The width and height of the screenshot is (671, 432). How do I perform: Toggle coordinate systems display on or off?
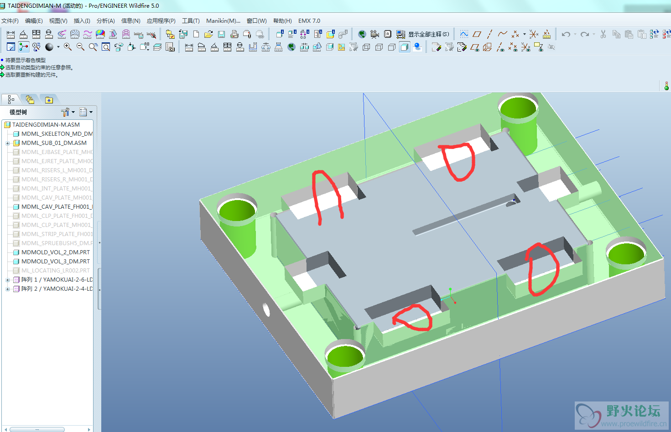526,47
